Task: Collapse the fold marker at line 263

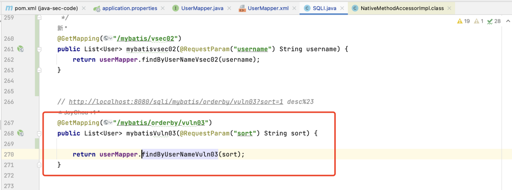Action: click(x=39, y=70)
